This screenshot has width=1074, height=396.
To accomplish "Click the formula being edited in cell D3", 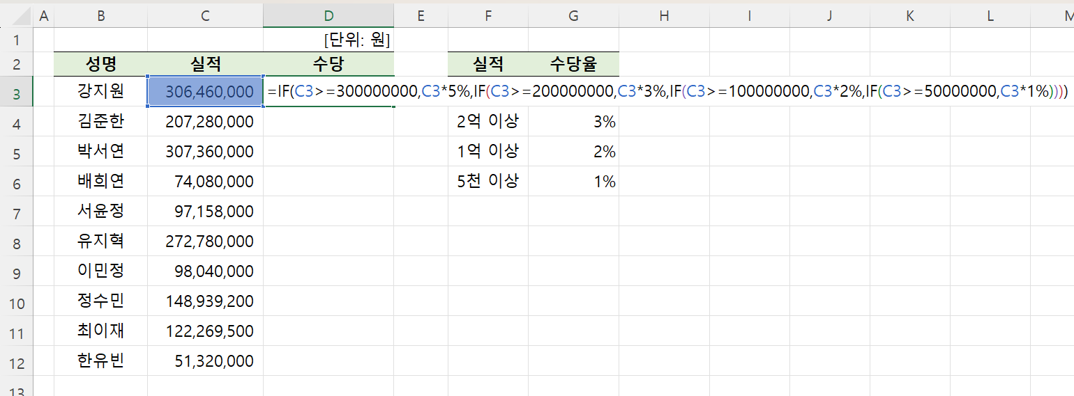I will tap(667, 91).
